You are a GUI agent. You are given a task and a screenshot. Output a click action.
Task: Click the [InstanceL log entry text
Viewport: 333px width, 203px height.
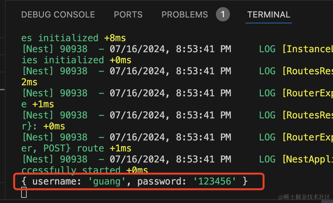click(307, 49)
